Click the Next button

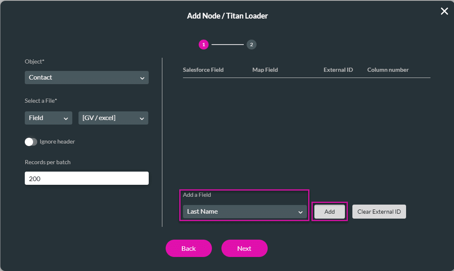point(244,248)
